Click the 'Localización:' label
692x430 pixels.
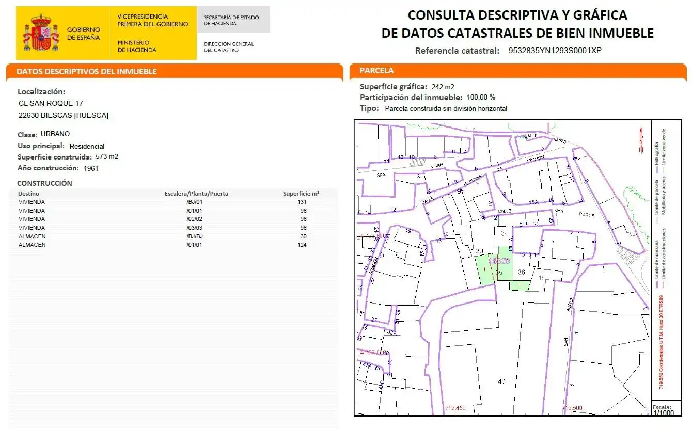point(41,92)
